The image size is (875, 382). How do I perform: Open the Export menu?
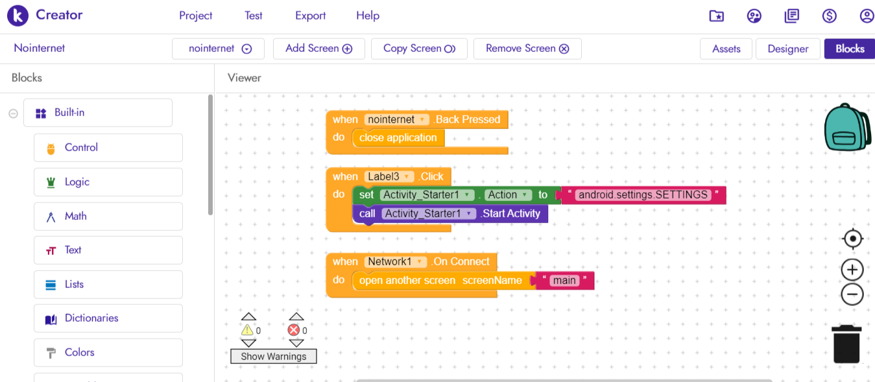tap(310, 16)
